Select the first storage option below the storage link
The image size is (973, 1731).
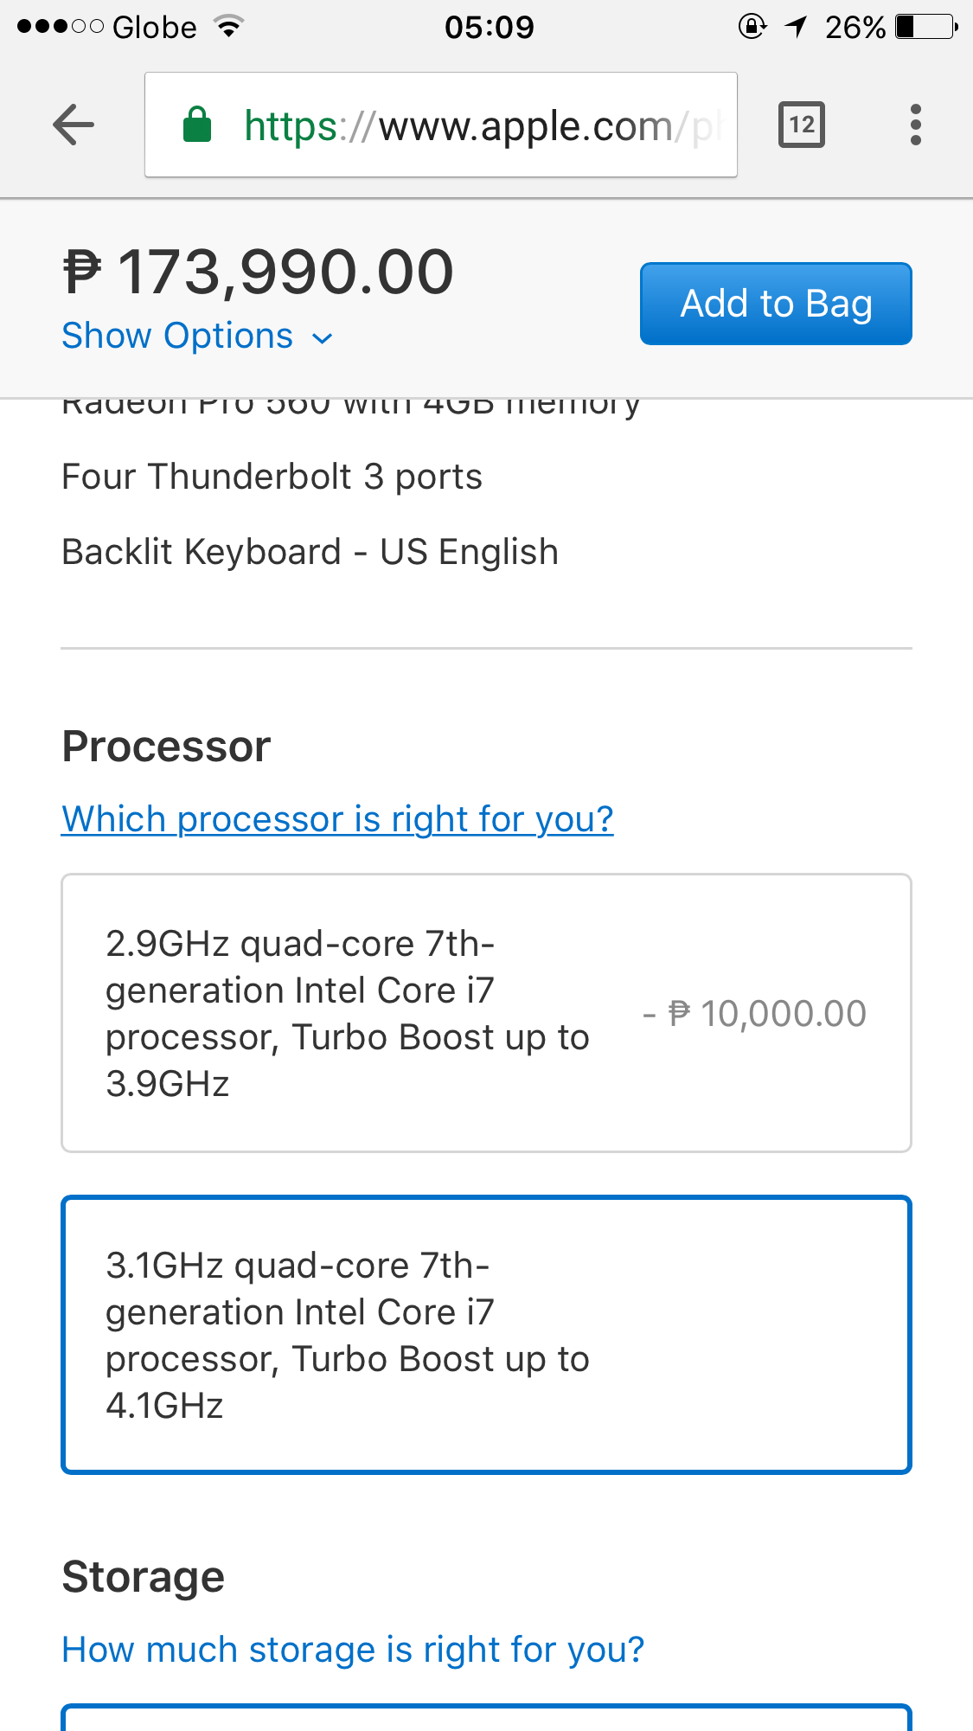486,1718
